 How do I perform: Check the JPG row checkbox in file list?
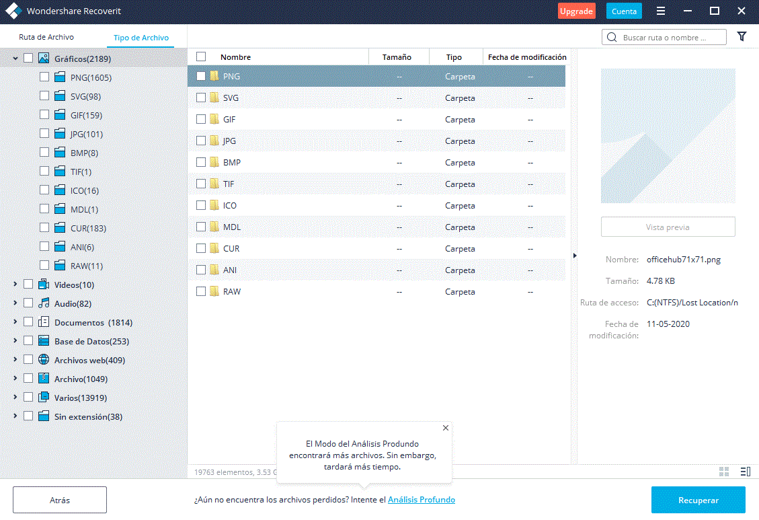pyautogui.click(x=201, y=141)
